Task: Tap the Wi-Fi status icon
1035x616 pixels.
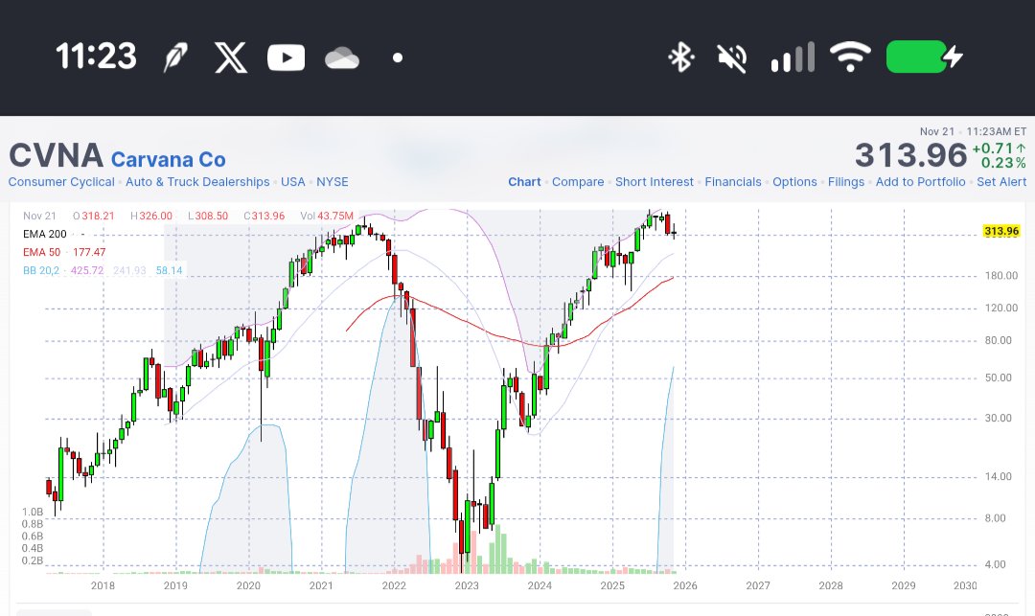Action: pos(850,57)
